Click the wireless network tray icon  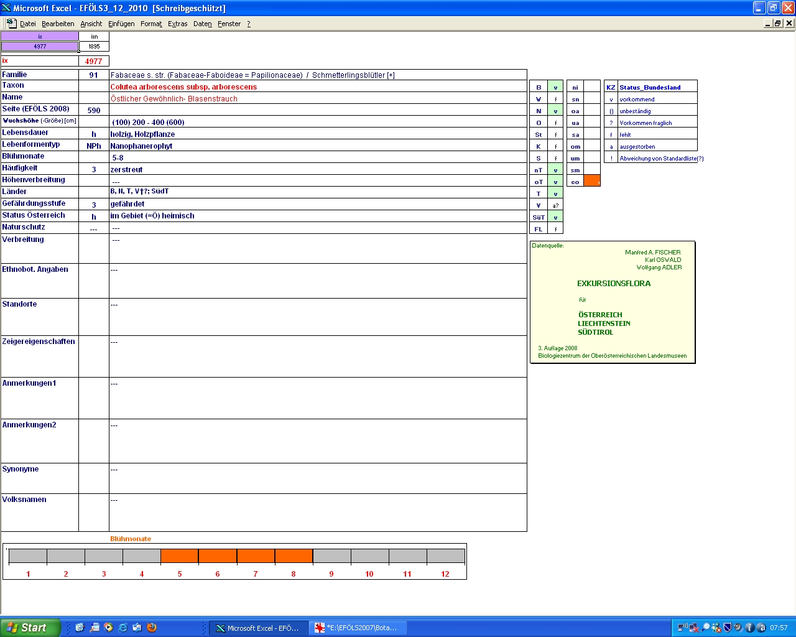click(682, 628)
